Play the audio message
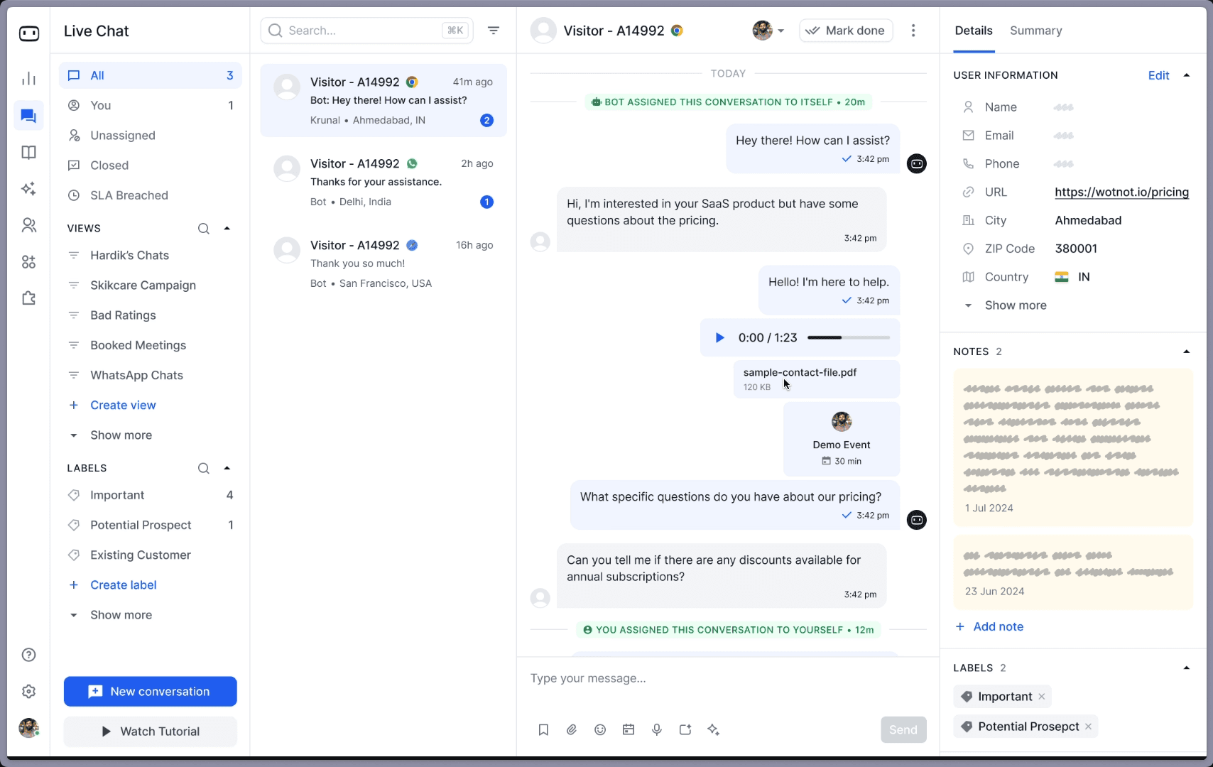 click(719, 337)
